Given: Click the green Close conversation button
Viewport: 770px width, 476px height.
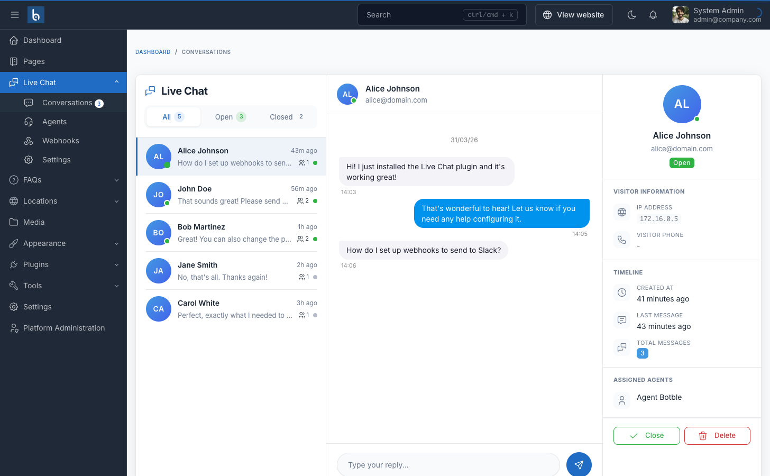Looking at the screenshot, I should (x=646, y=436).
